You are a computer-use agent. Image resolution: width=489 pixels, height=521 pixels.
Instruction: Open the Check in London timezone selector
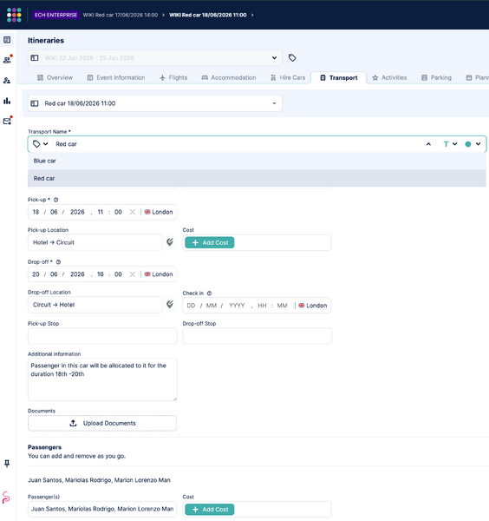[312, 306]
